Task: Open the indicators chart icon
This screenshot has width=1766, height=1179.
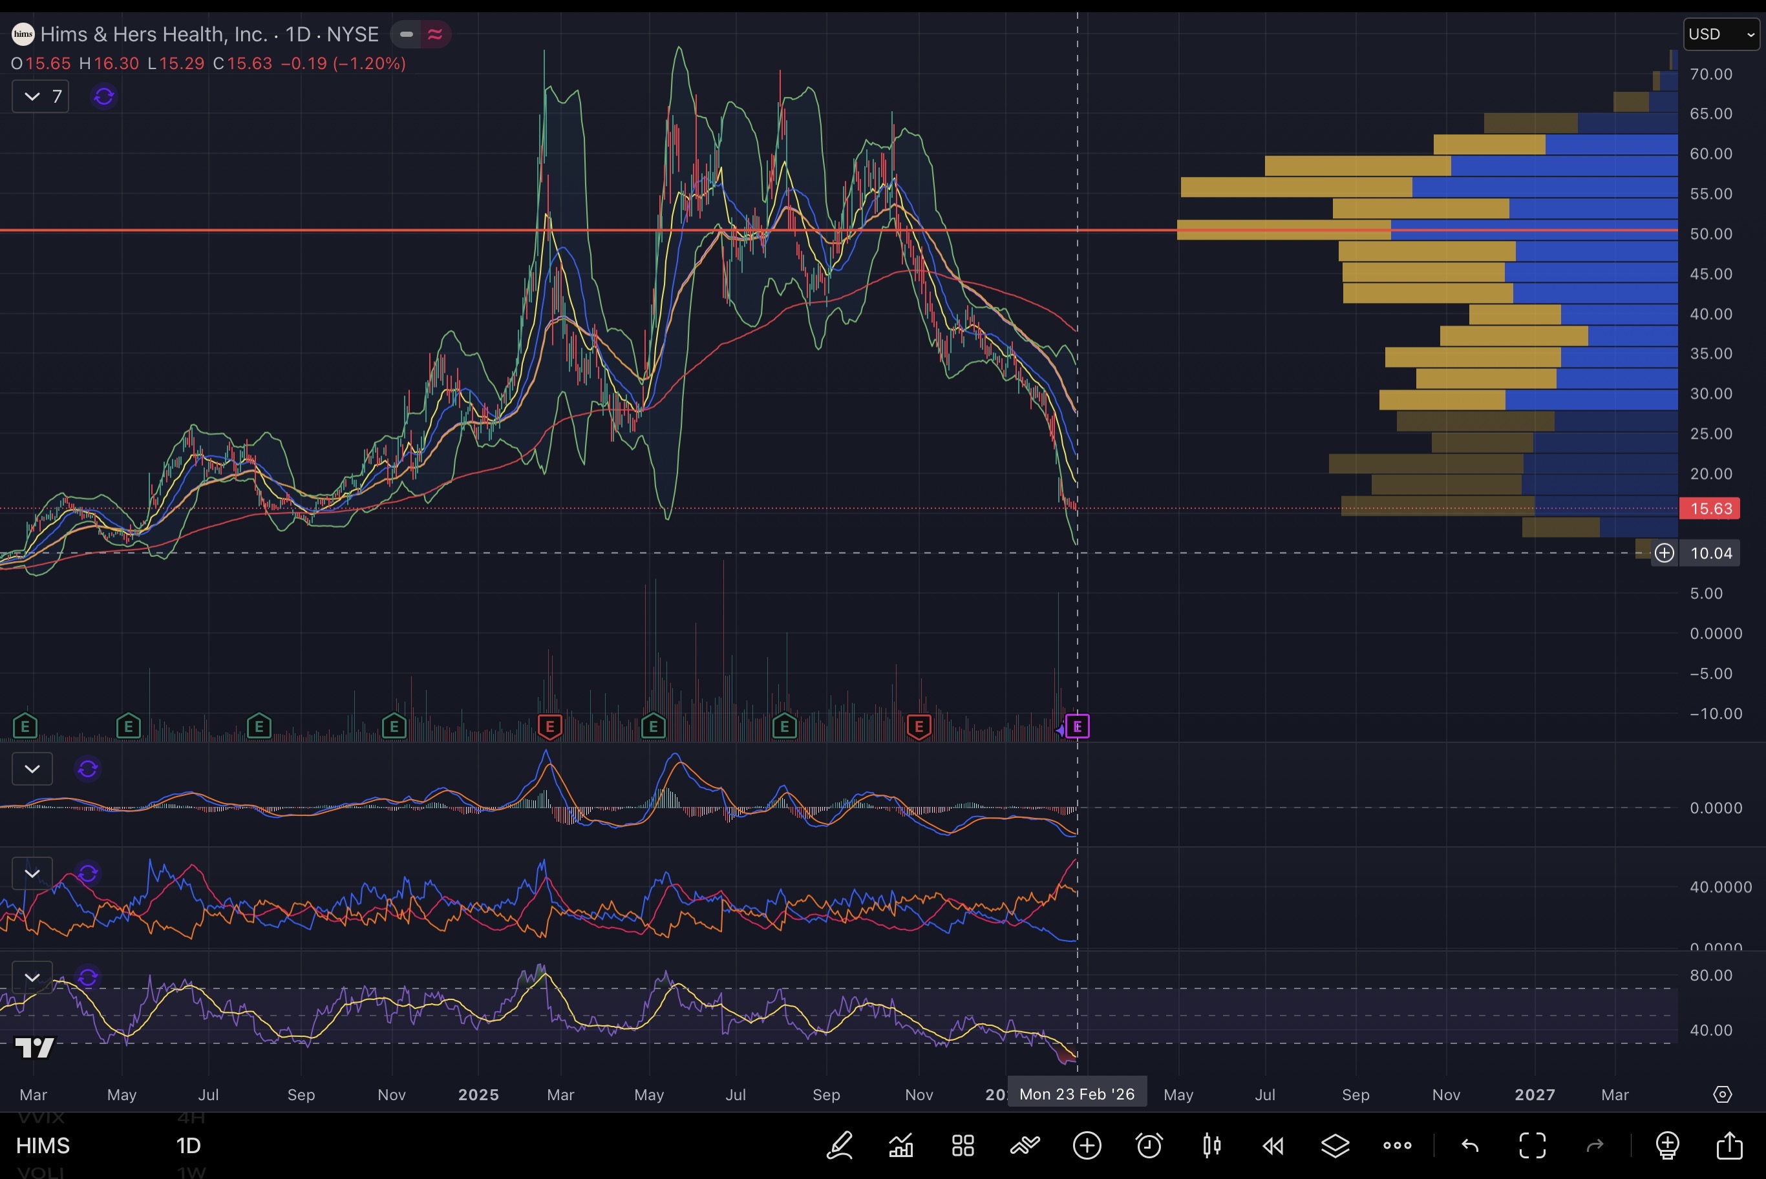Action: click(x=901, y=1145)
